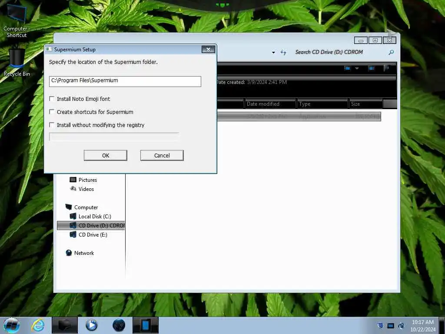Viewport: 445px width, 334px height.
Task: Toggle the preview pane icon in Explorer
Action: click(371, 68)
